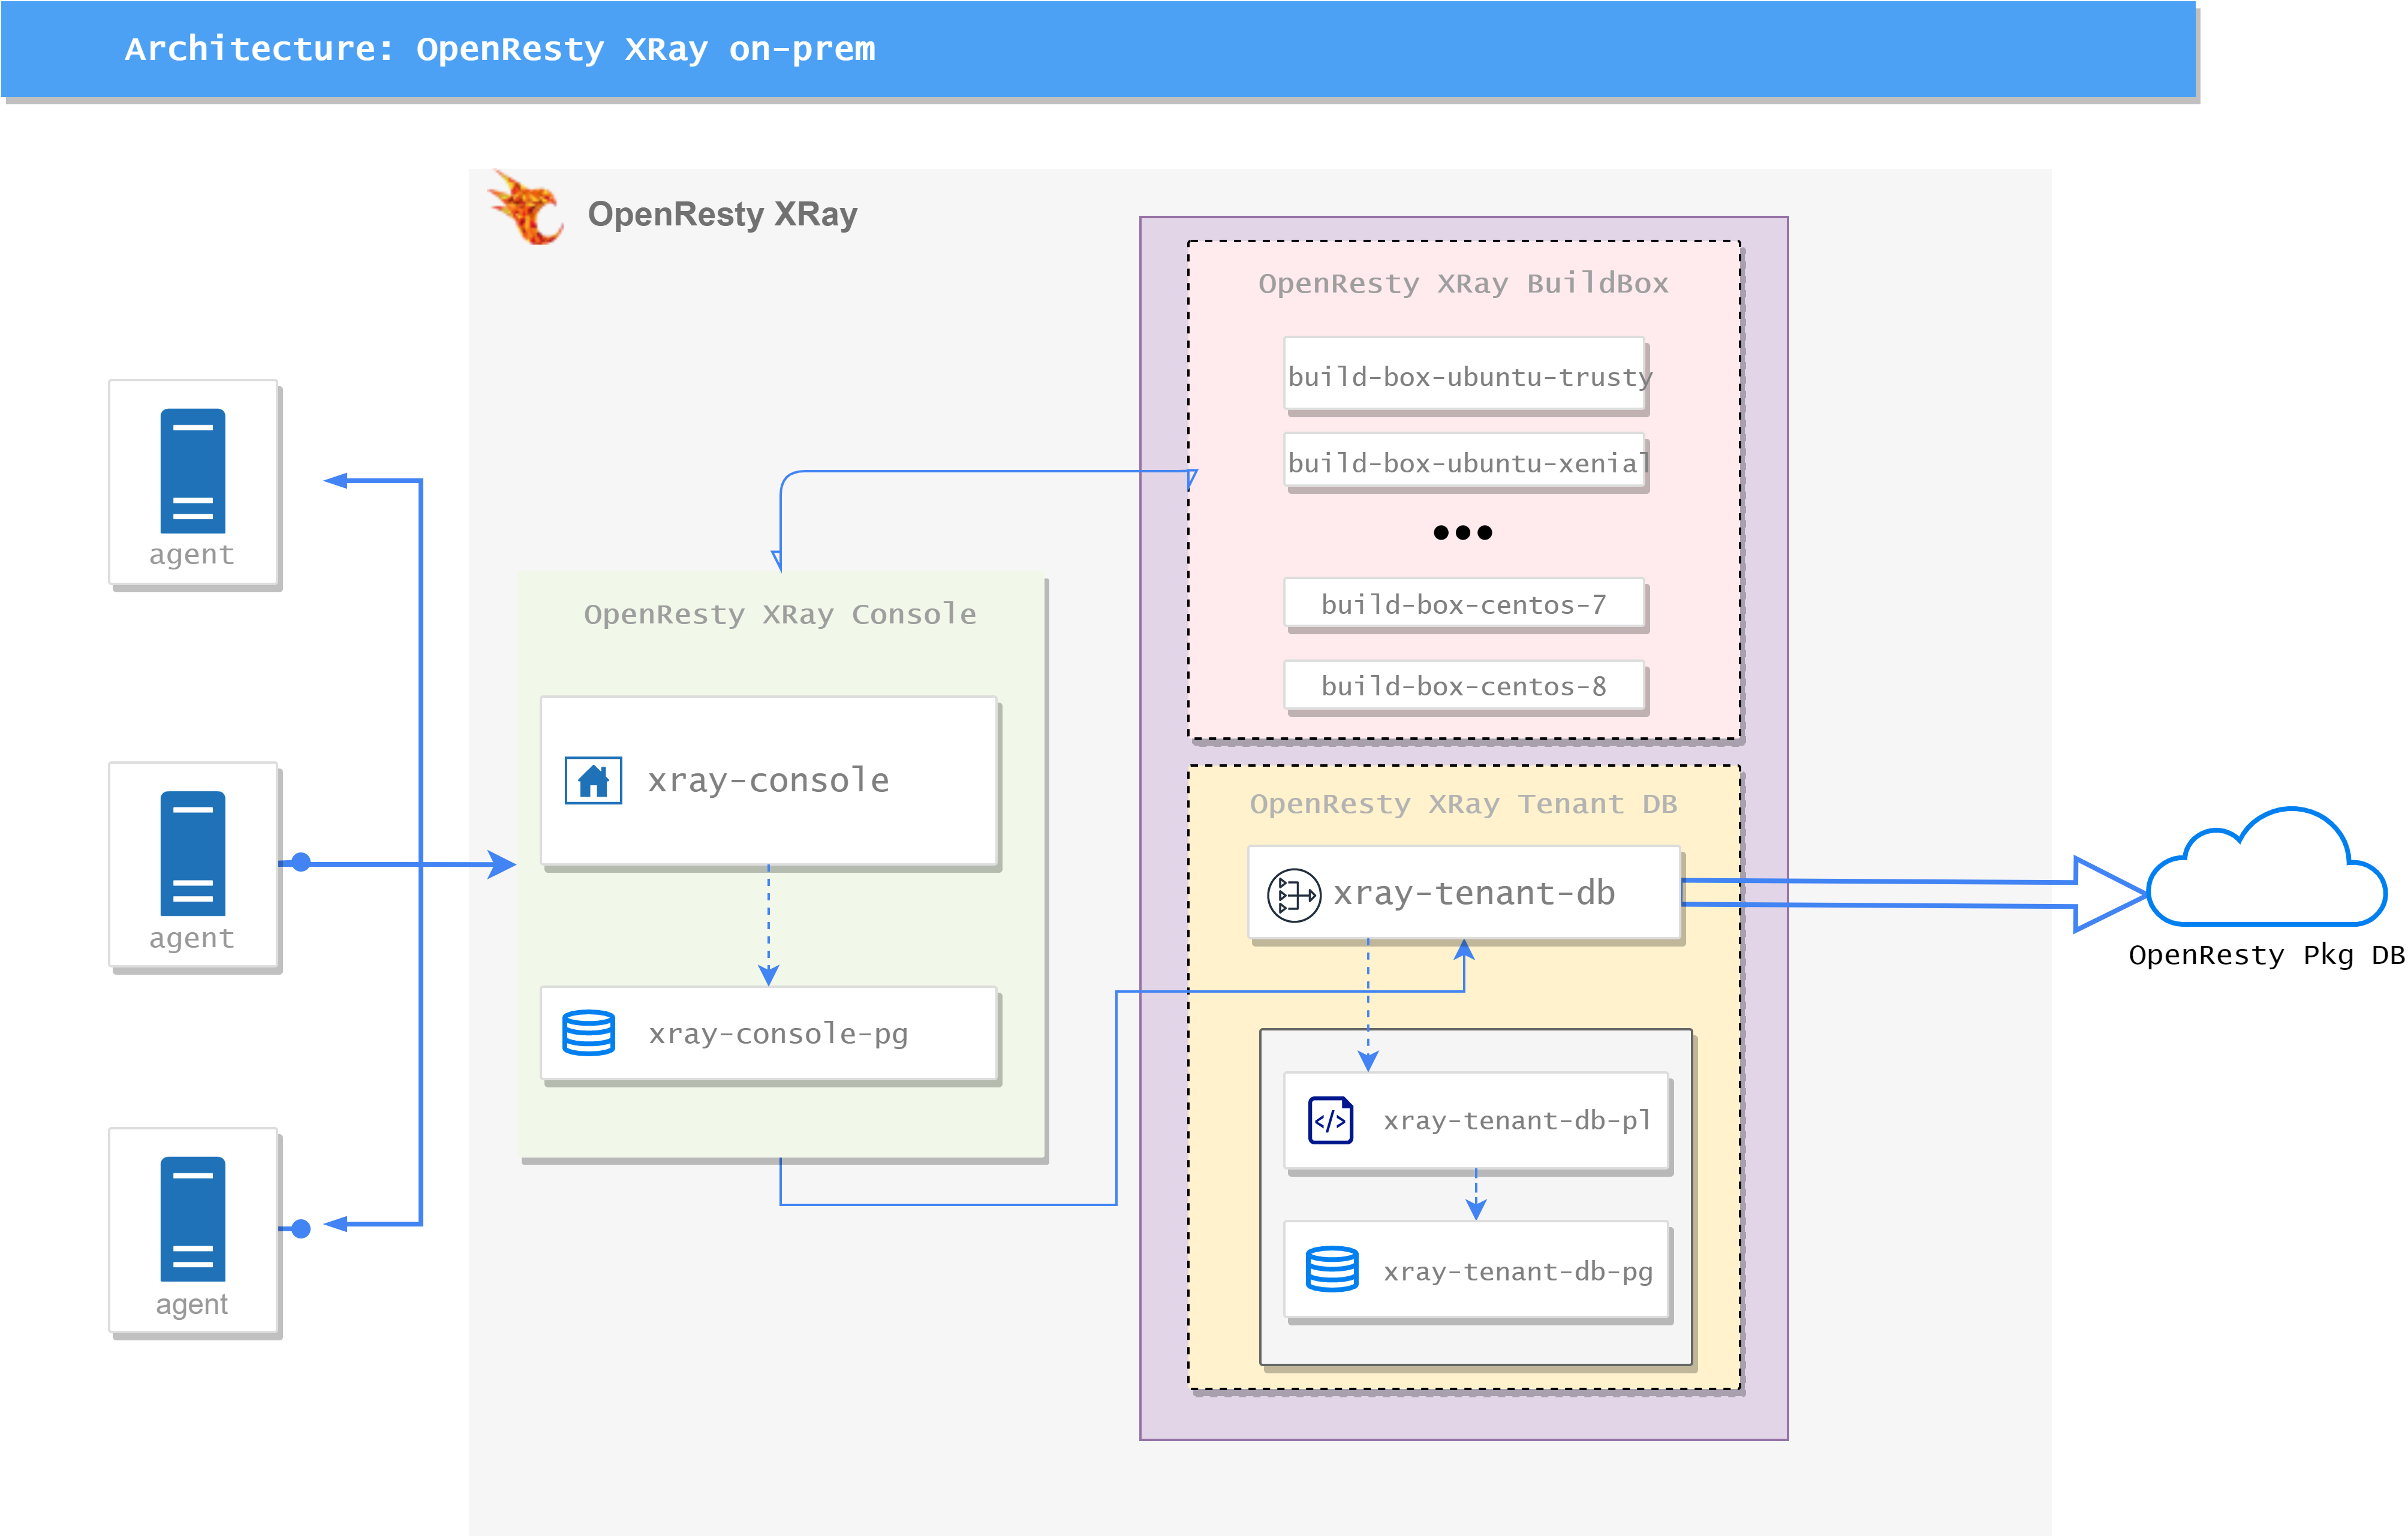Click the database icon beside xray-console-pg
Screen dimensions: 2408x1537
click(x=588, y=1033)
